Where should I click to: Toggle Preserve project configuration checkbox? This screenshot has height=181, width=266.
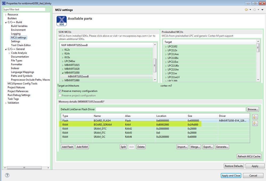(60, 96)
